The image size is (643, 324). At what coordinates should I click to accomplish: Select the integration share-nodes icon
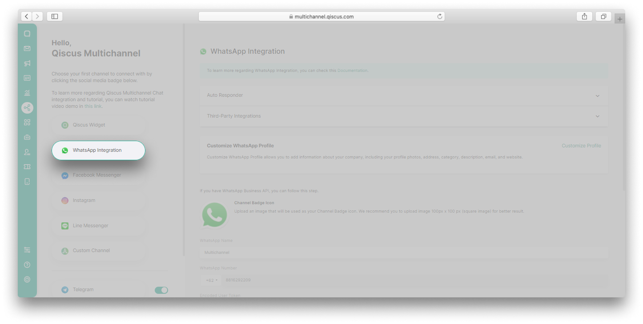tap(27, 107)
